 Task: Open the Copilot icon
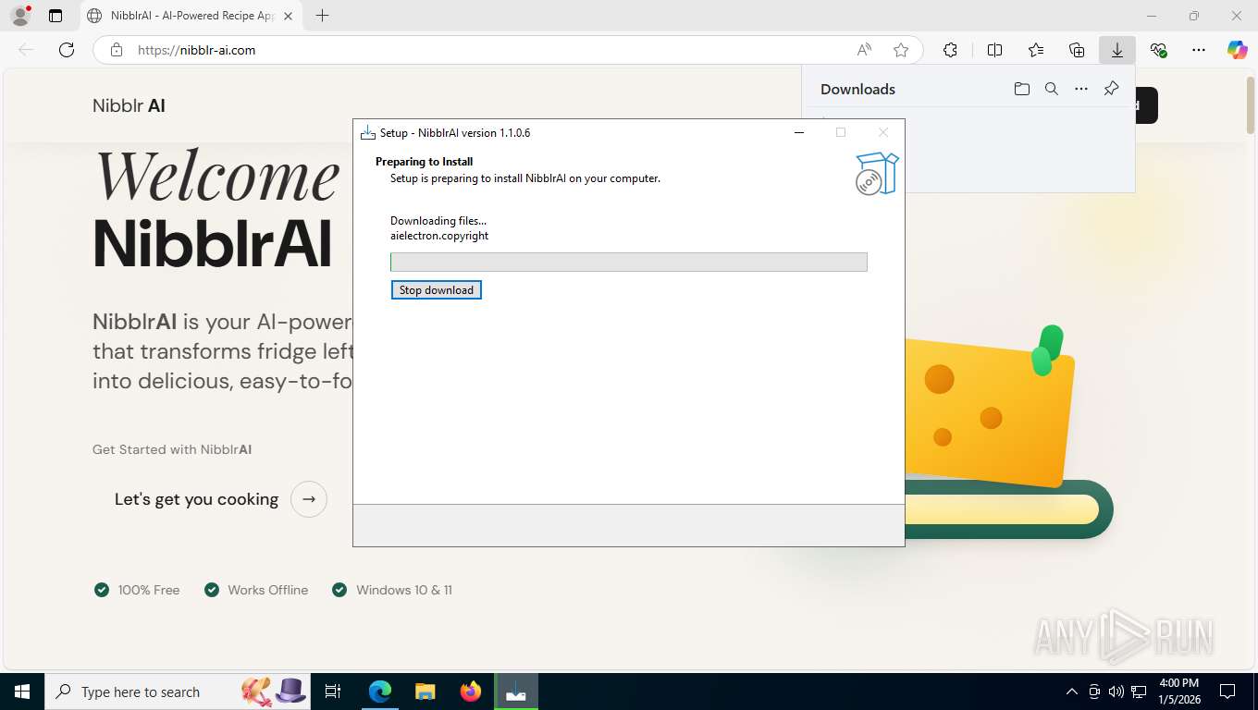1238,50
